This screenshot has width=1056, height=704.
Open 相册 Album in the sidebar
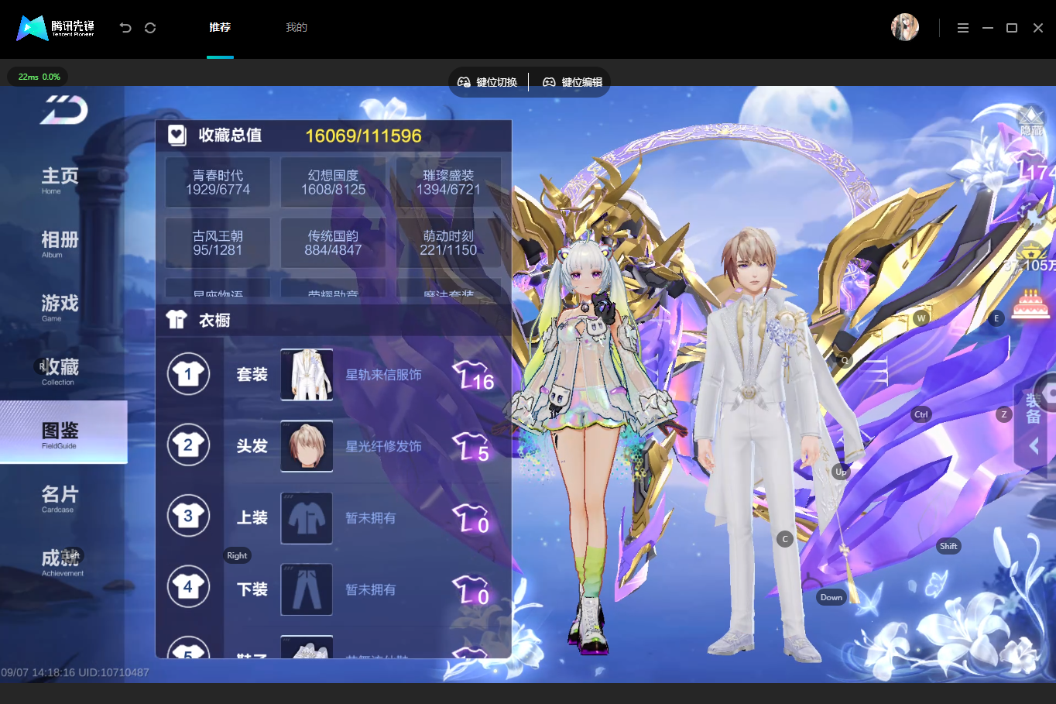(x=60, y=243)
